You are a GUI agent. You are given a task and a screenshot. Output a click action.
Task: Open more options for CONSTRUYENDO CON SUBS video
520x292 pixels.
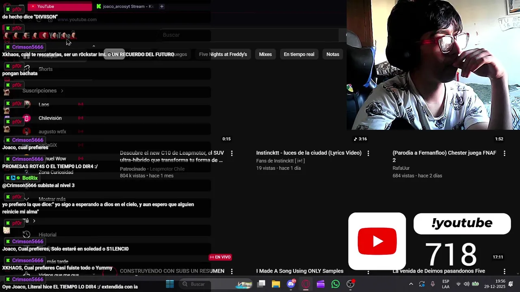click(232, 271)
